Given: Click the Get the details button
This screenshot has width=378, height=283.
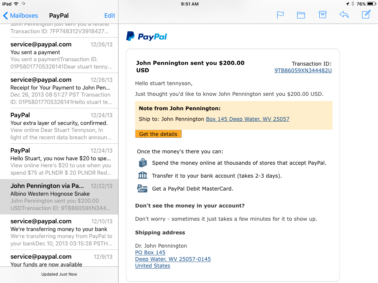Looking at the screenshot, I should (x=158, y=134).
